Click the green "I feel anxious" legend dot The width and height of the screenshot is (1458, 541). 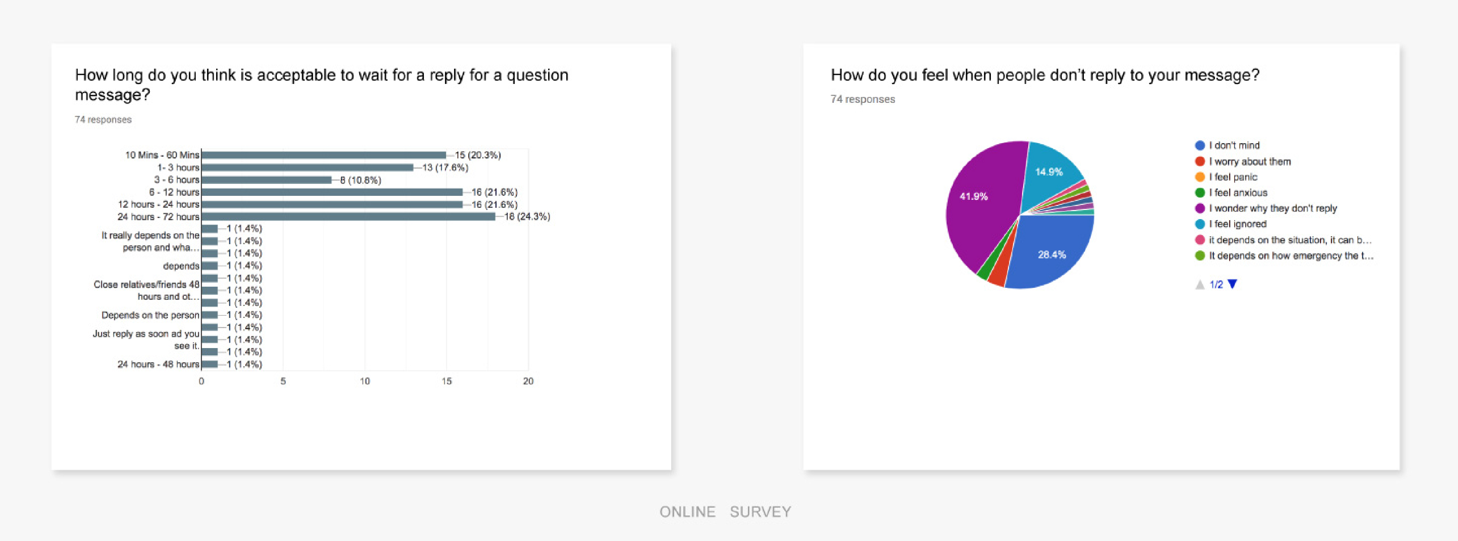(1199, 193)
